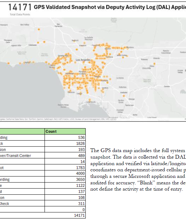
Task: Select the count cell showing 1828
Action: point(65,144)
